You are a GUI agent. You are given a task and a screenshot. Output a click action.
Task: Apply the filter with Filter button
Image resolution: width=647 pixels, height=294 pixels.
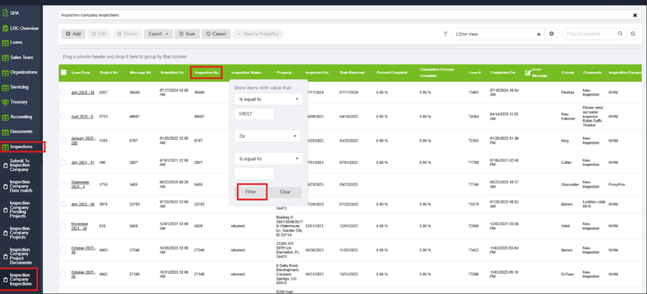click(251, 192)
